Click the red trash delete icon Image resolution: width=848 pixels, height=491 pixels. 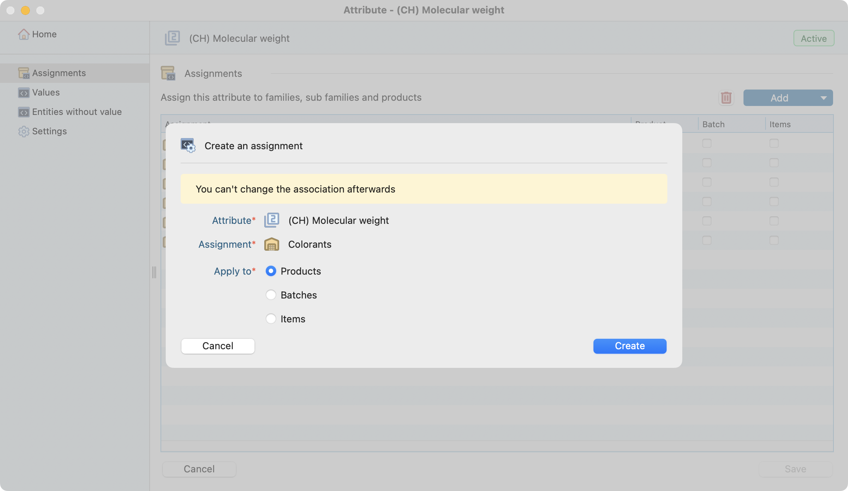726,98
